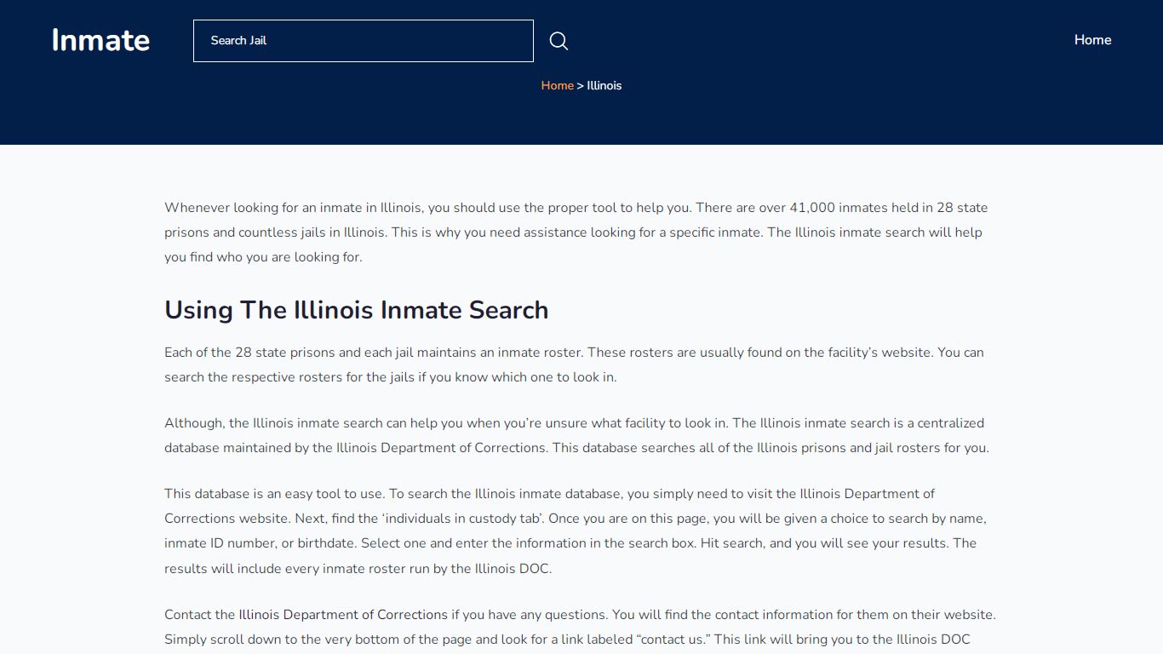This screenshot has width=1163, height=654.
Task: Focus the Search Jail input field
Action: (x=364, y=41)
